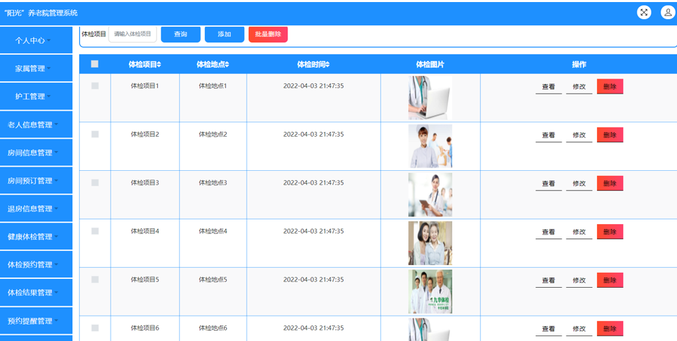This screenshot has height=341, width=677.
Task: Open the 预约提醒管理 menu item
Action: [36, 320]
